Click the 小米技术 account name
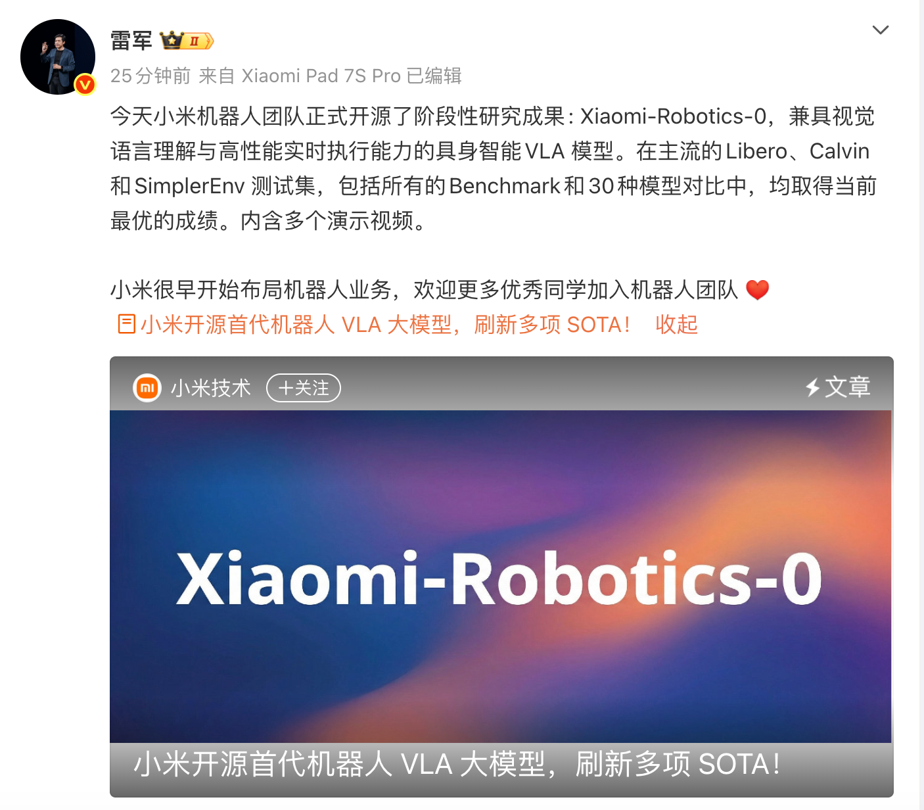 211,388
